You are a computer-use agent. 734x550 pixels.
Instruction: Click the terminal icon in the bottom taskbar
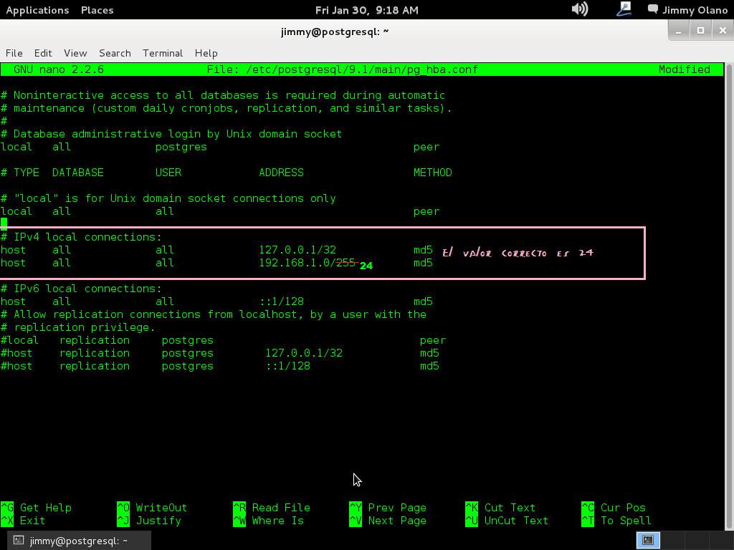pyautogui.click(x=19, y=541)
